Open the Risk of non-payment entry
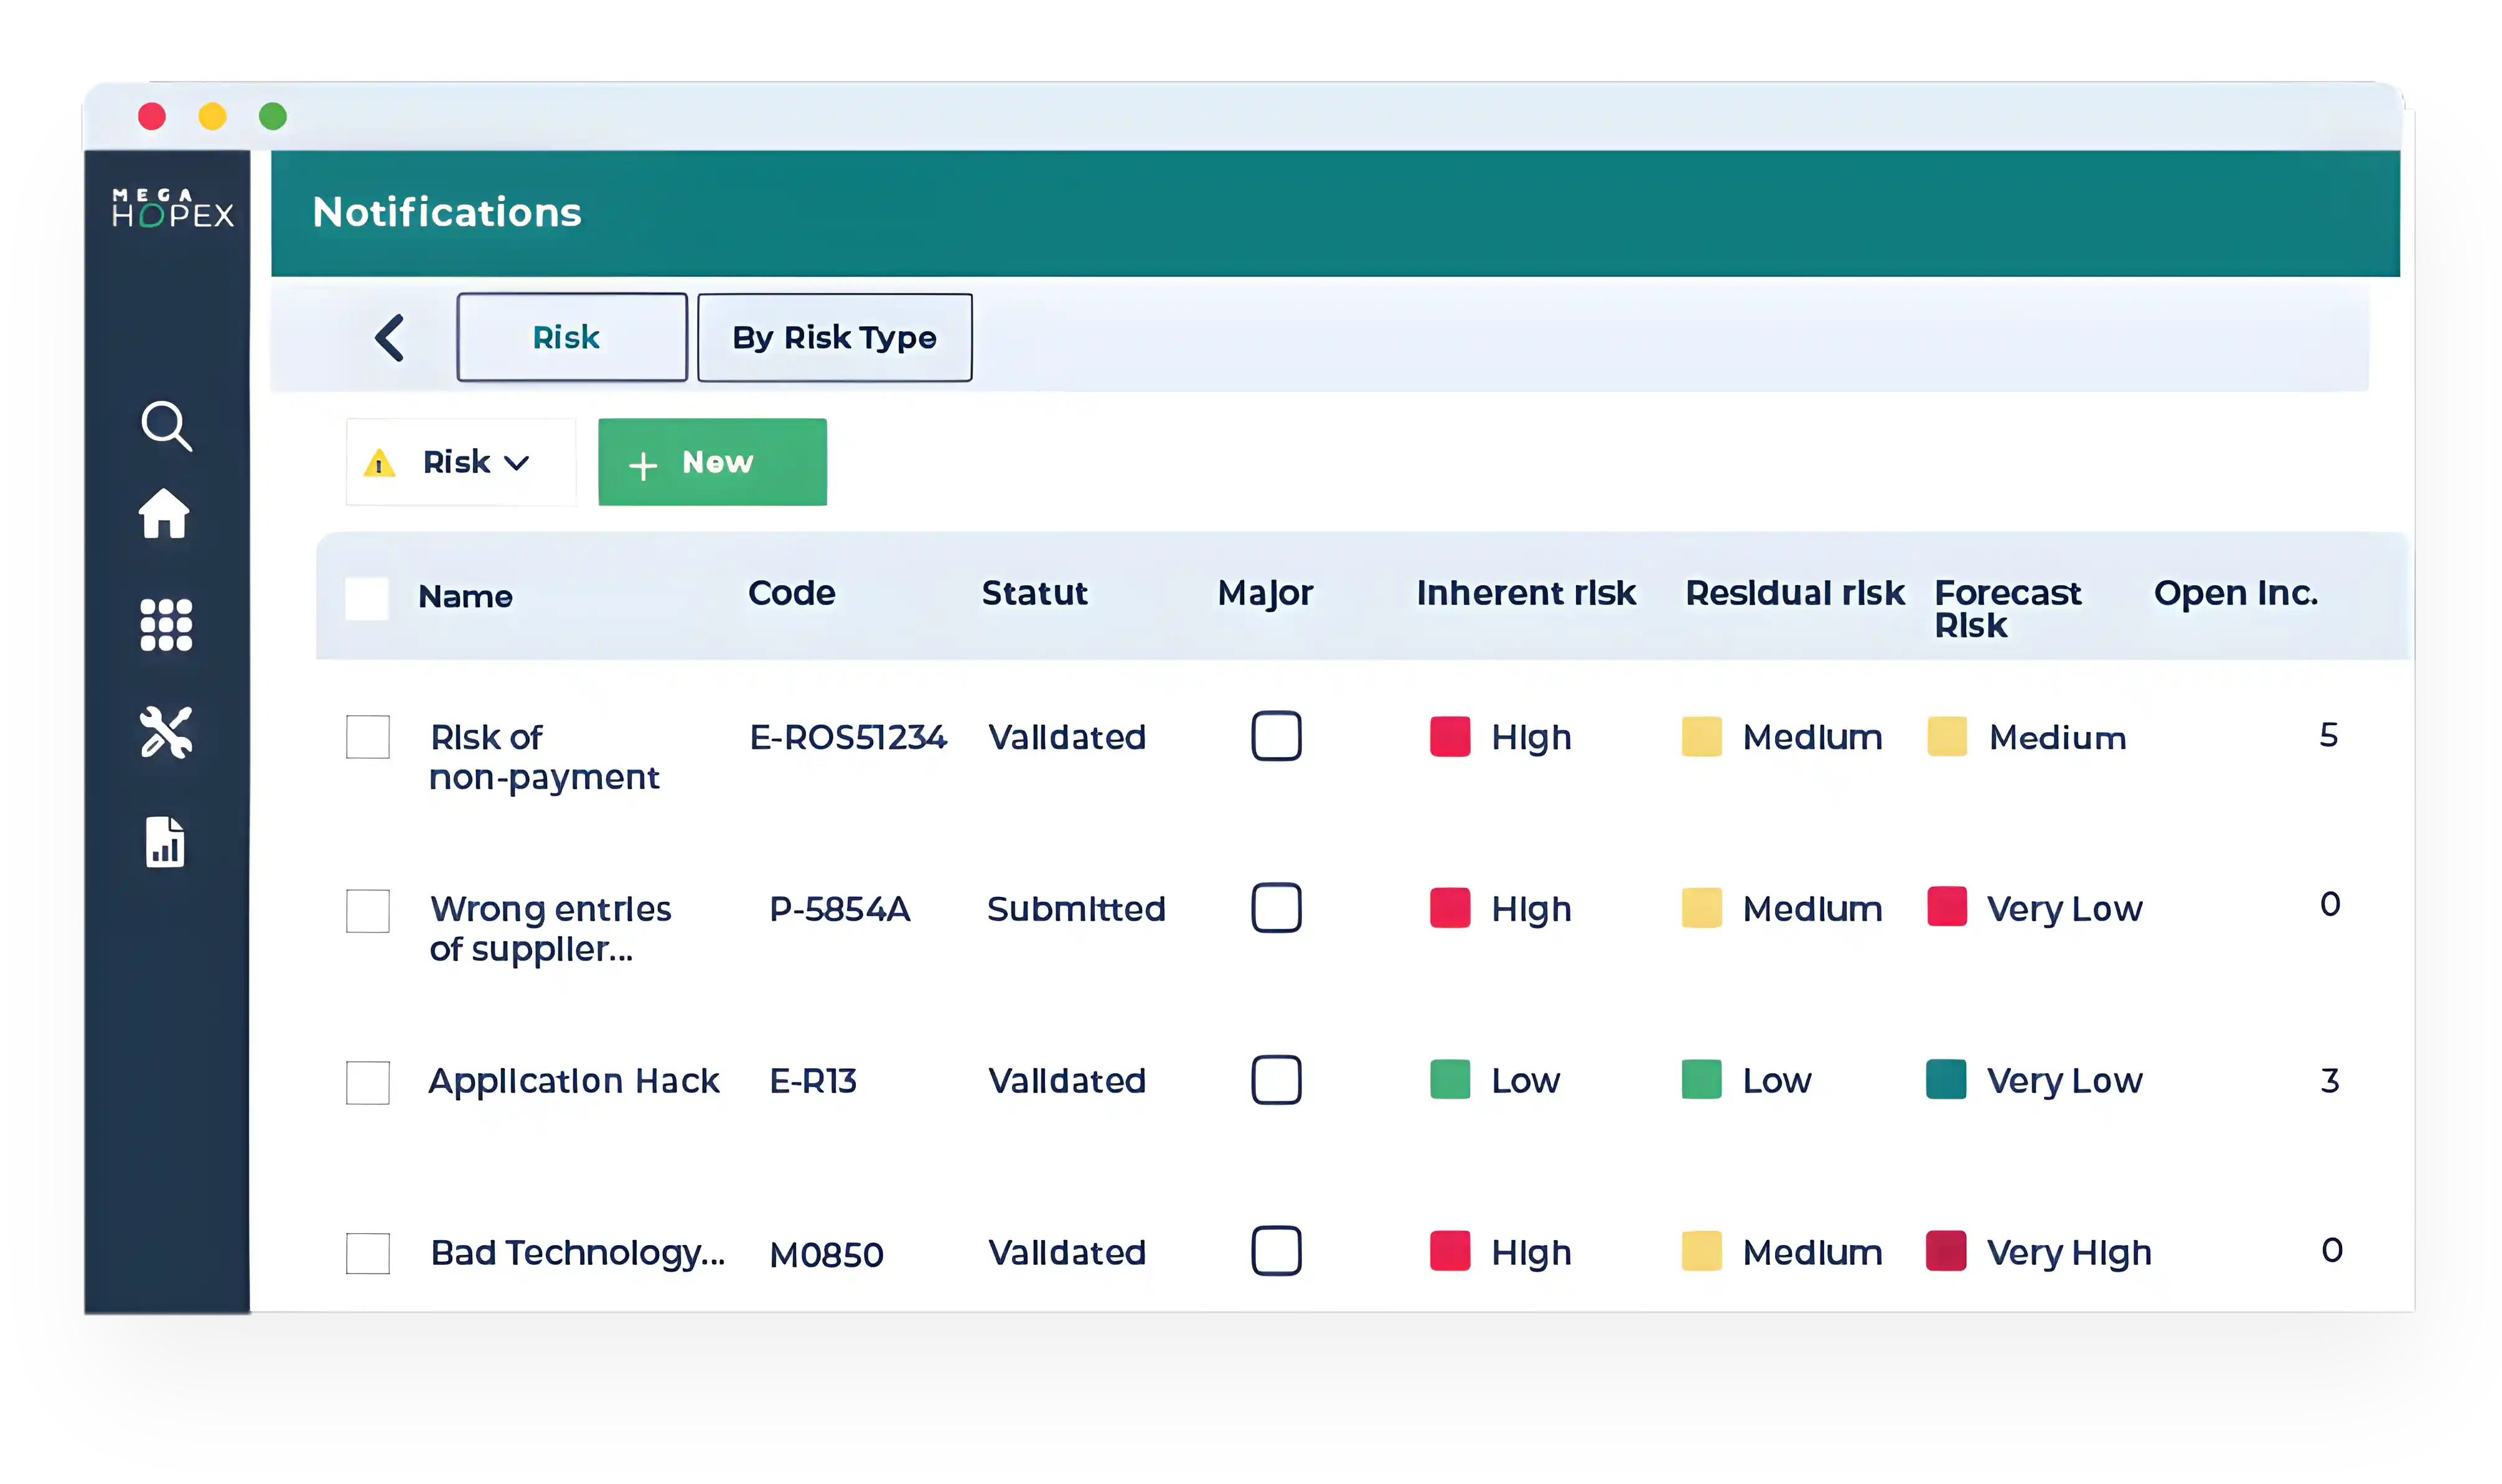This screenshot has height=1484, width=2502. point(545,757)
